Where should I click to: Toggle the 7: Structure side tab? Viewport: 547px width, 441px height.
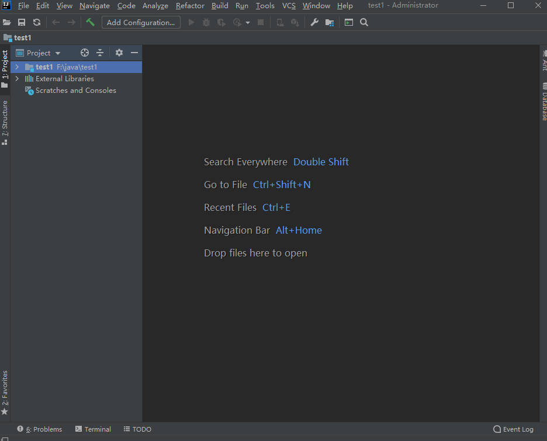5,122
